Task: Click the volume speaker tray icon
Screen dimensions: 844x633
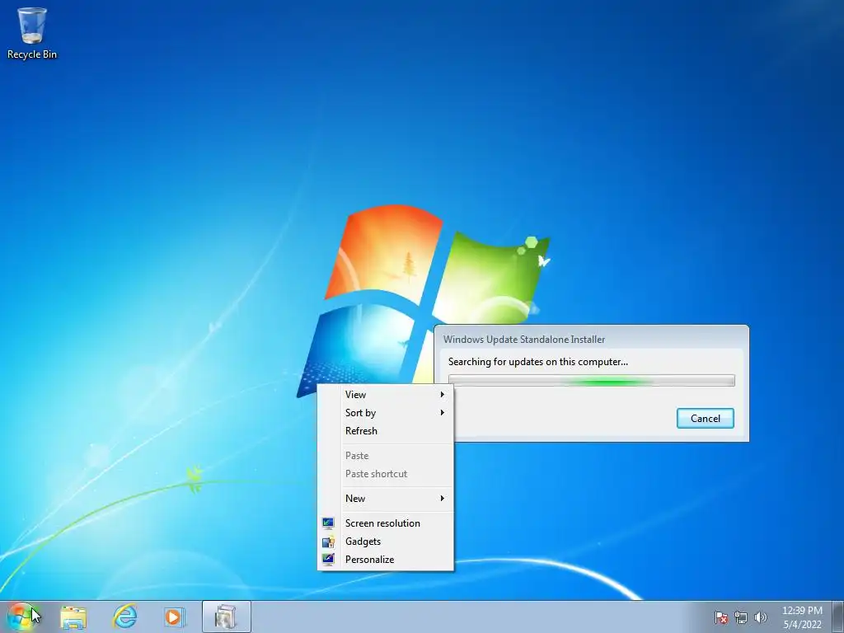Action: coord(761,617)
